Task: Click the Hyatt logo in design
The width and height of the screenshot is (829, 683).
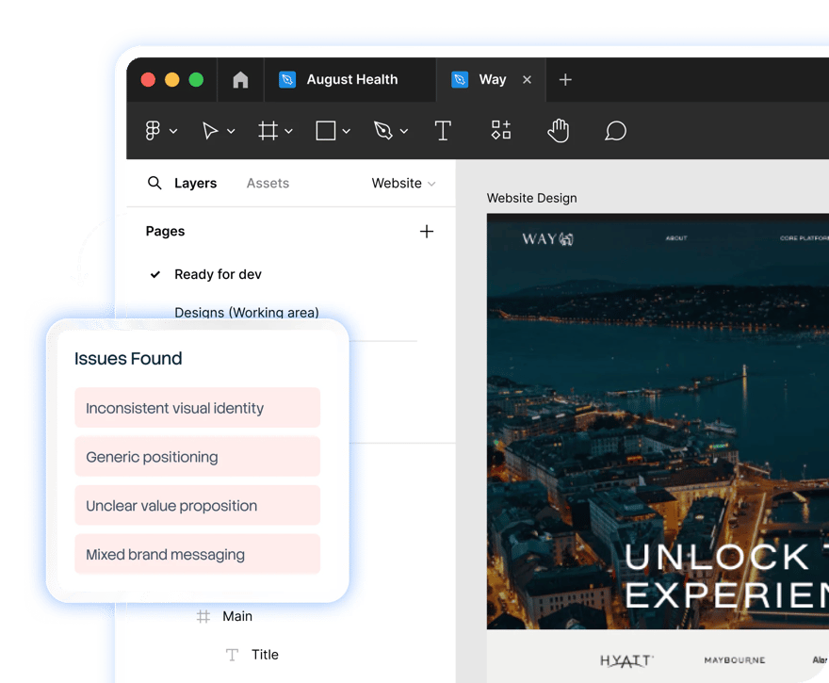Action: 626,660
